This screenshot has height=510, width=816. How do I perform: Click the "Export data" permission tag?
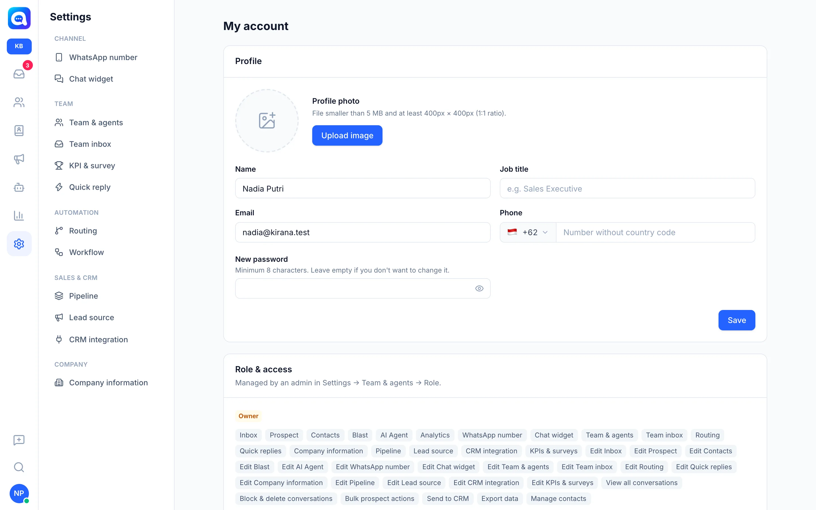click(x=500, y=499)
